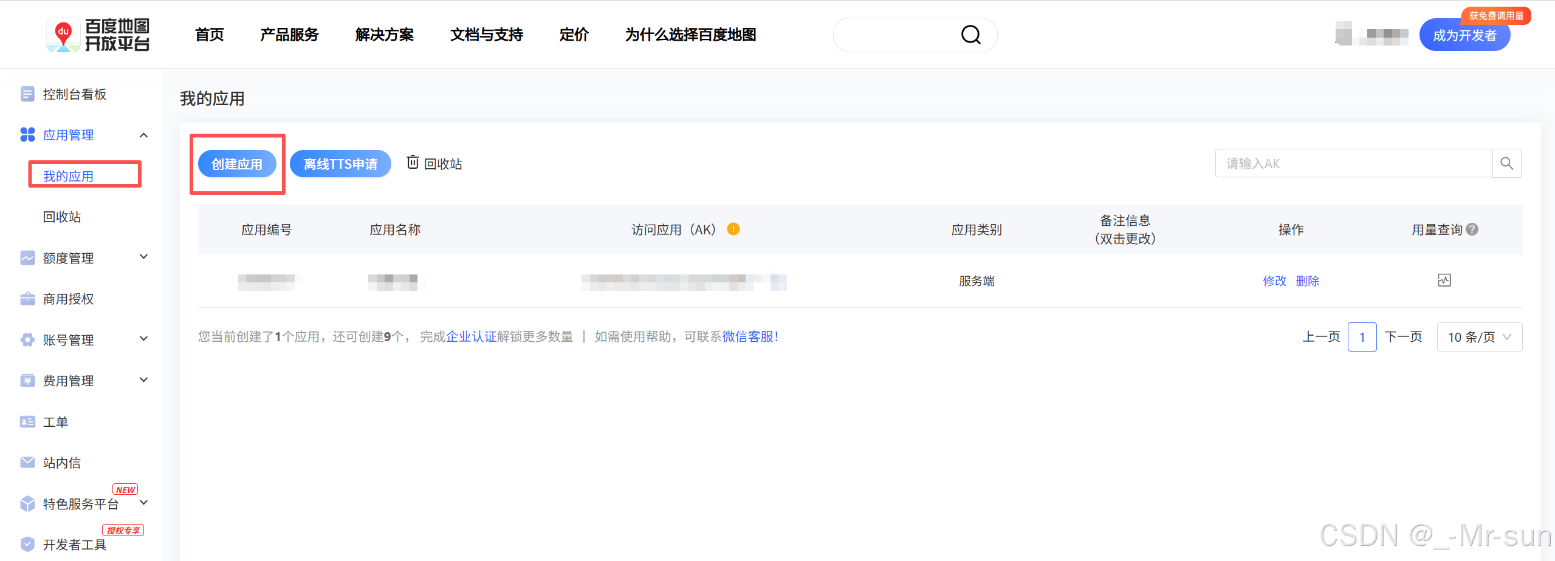Go to 首页 from the navigation bar
This screenshot has height=561, width=1555.
[208, 35]
